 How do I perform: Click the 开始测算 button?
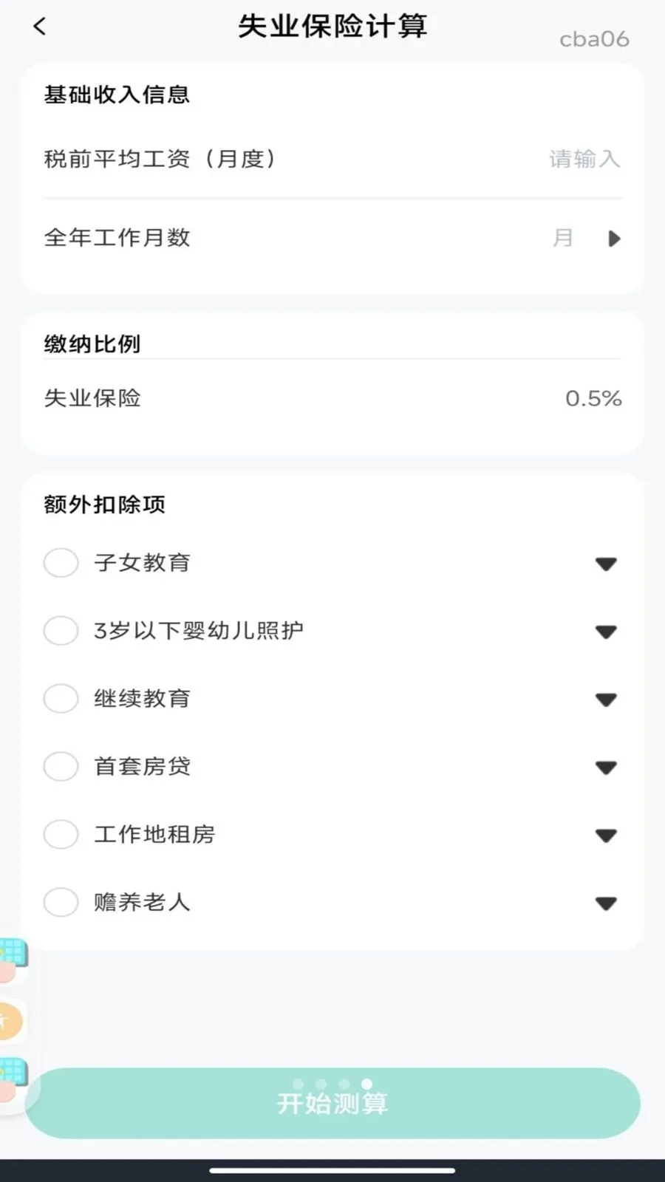(332, 1103)
